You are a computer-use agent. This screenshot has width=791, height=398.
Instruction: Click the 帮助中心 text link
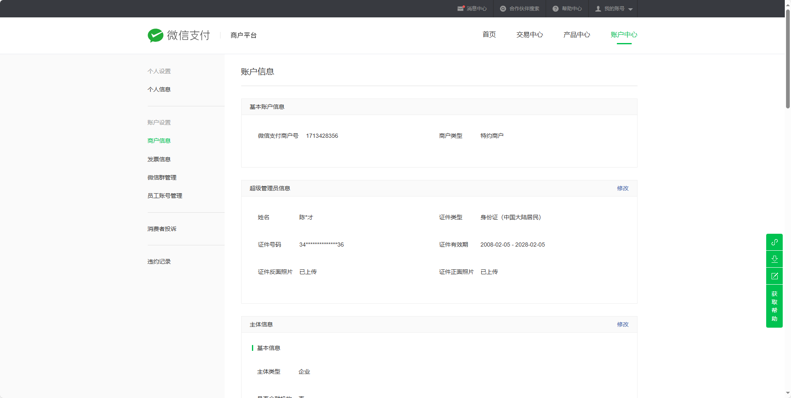point(572,9)
